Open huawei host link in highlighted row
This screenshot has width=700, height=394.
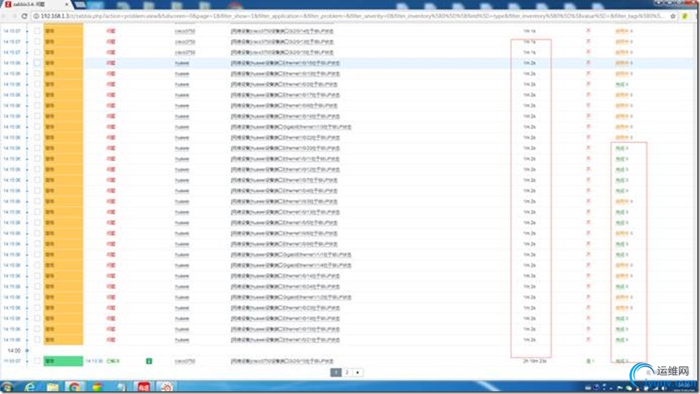tap(182, 63)
